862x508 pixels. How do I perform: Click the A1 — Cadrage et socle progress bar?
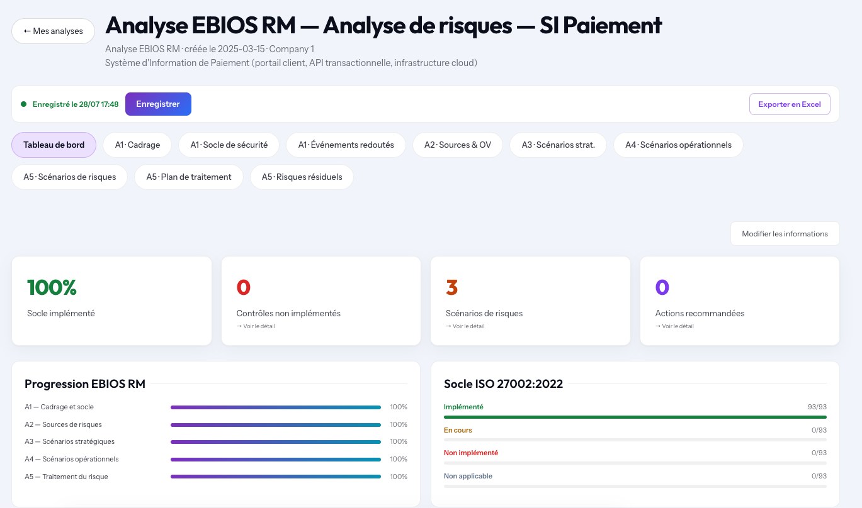[276, 407]
